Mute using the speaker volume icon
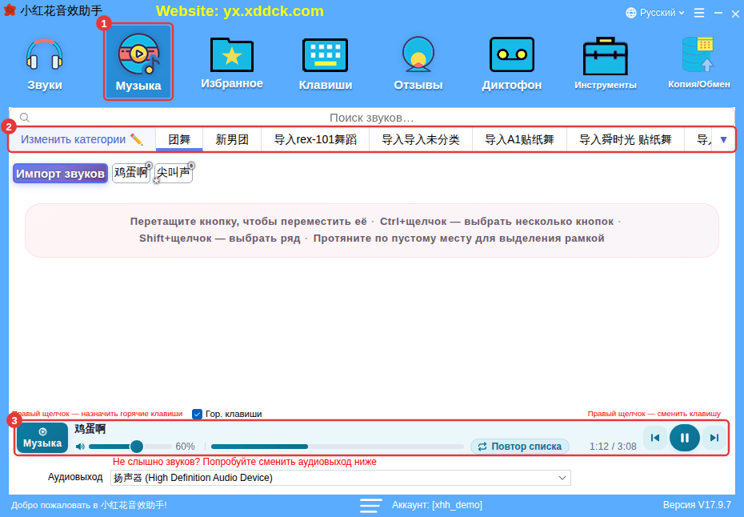The height and width of the screenshot is (517, 744). click(80, 447)
